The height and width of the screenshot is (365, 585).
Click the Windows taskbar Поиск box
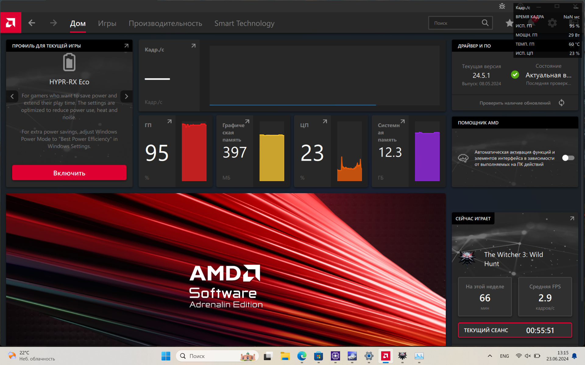[x=217, y=356]
